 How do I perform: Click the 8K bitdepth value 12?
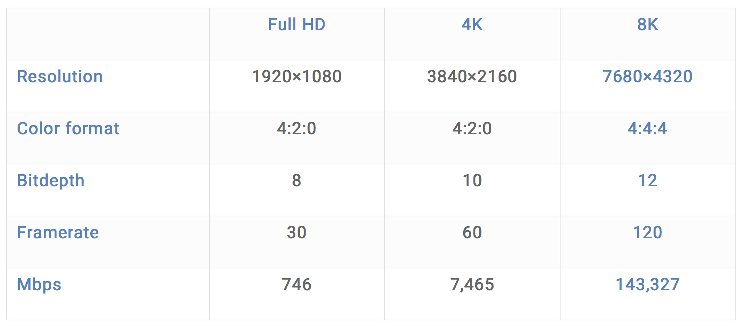(x=648, y=181)
